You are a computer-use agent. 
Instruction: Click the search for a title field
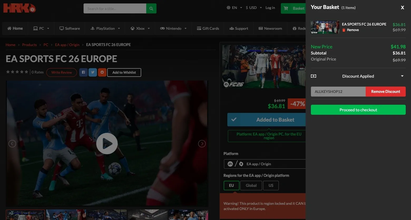[x=115, y=8]
